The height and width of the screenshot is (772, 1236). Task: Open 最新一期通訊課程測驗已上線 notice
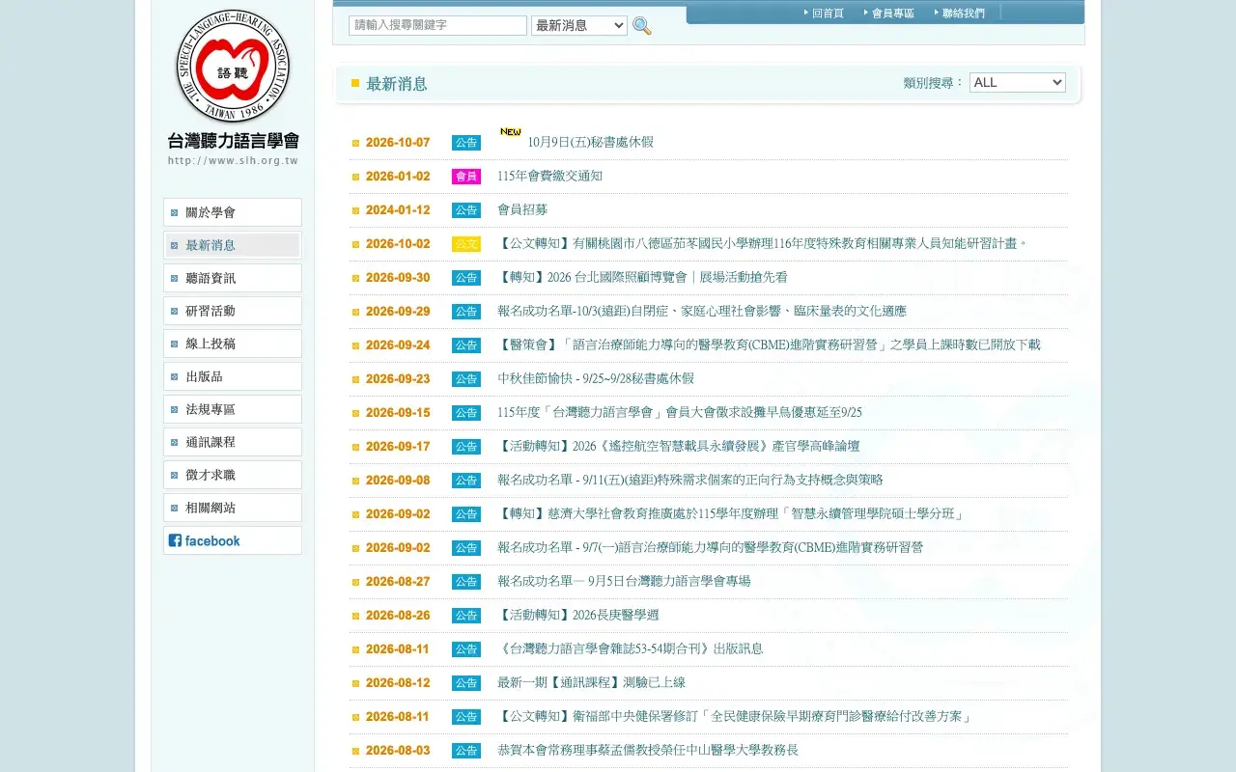coord(591,683)
